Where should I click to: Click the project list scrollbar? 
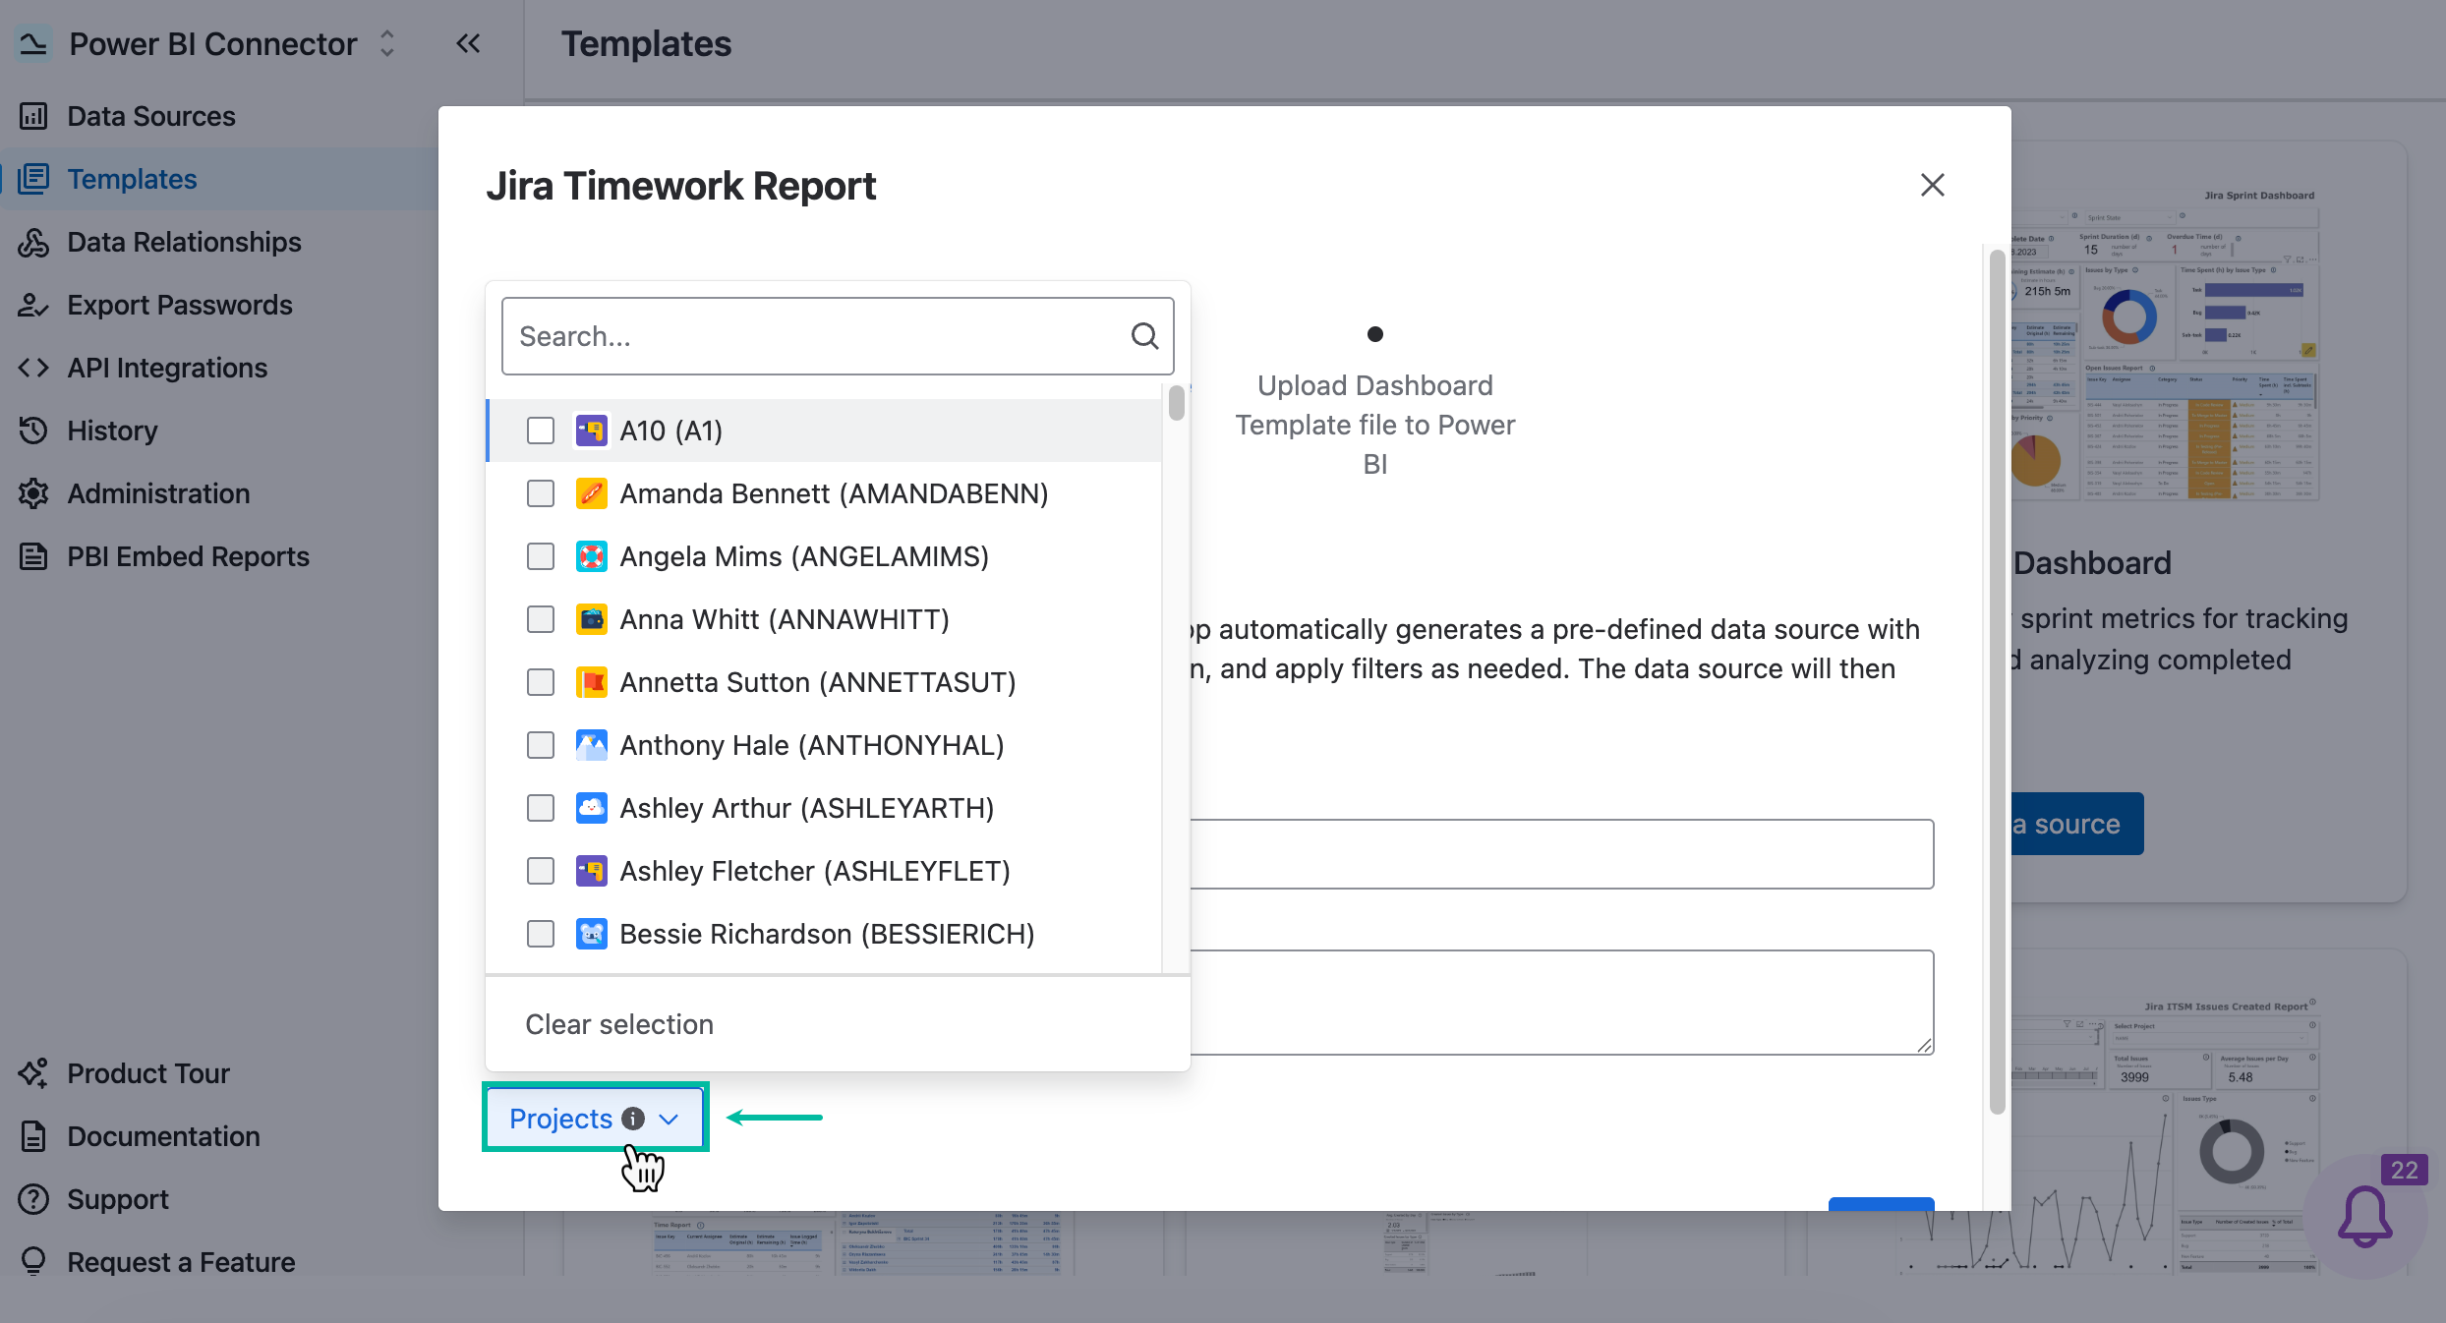pos(1176,403)
